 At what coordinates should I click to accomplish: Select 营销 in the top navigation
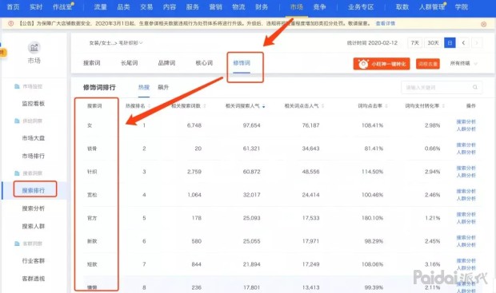pos(215,7)
